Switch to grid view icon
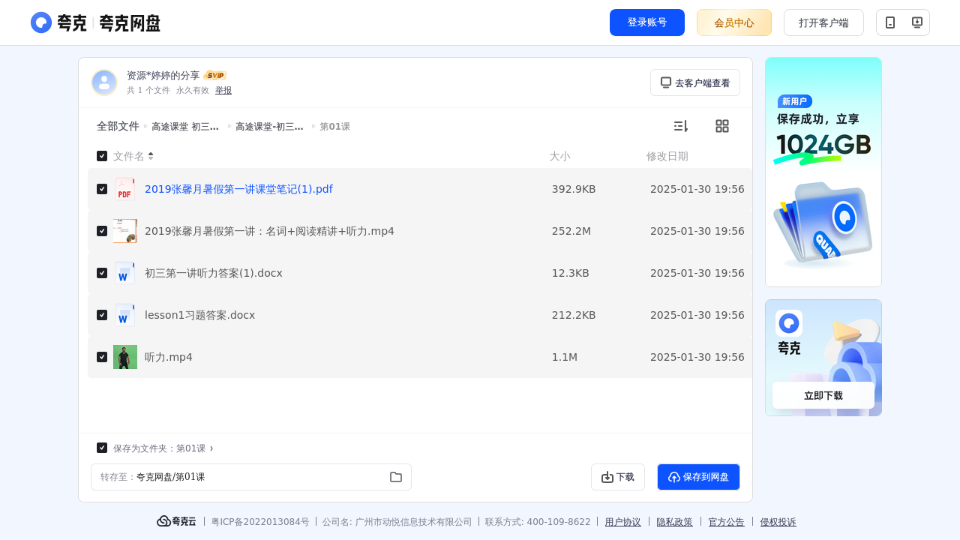This screenshot has height=540, width=960. tap(722, 126)
